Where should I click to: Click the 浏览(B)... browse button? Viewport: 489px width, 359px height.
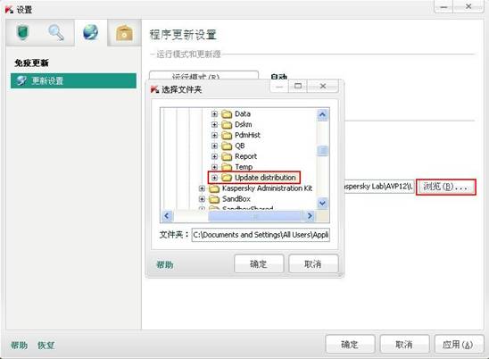coord(446,187)
